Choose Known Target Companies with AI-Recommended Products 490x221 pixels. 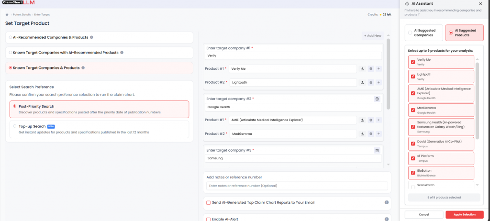click(x=11, y=53)
